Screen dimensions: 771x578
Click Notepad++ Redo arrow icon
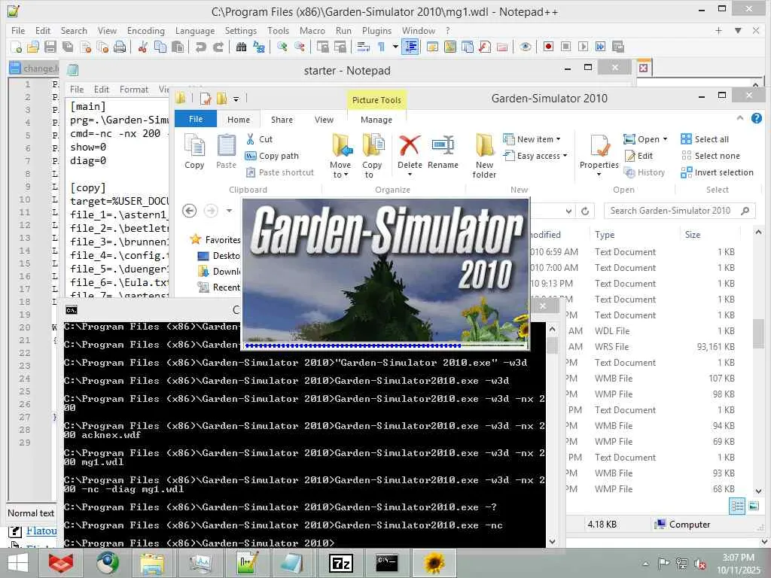coord(218,47)
